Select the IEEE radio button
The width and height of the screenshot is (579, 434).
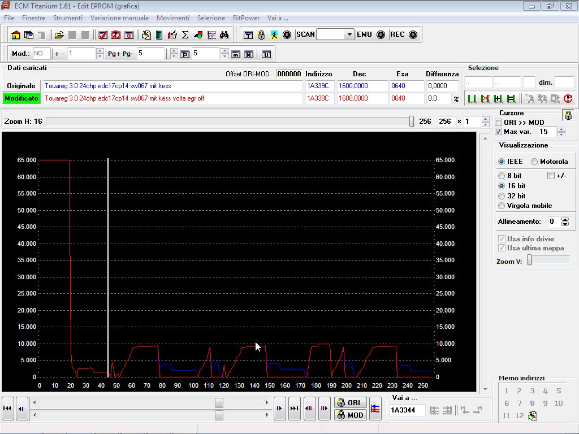click(x=501, y=162)
